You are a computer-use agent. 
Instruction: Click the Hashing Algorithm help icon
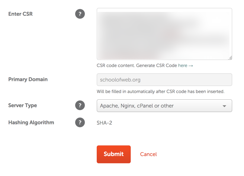click(80, 122)
